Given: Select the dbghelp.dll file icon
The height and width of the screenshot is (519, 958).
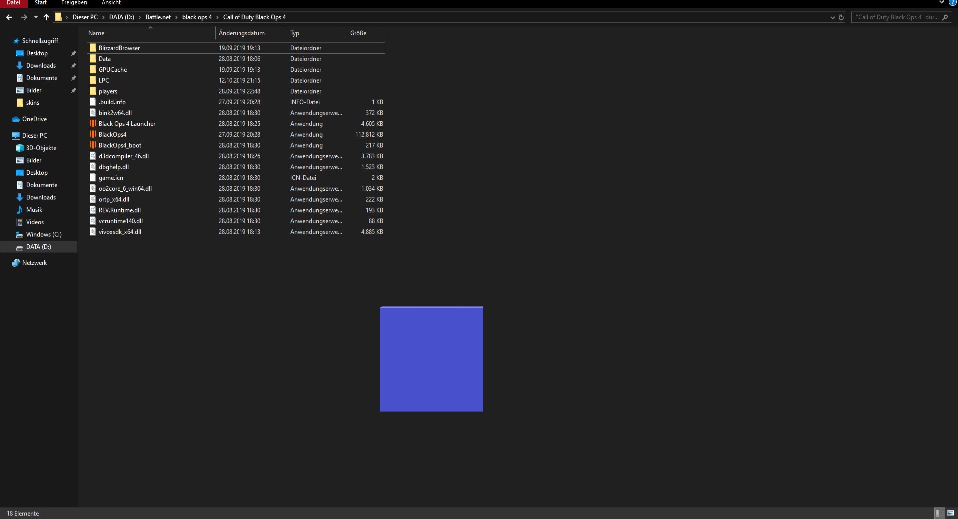Looking at the screenshot, I should coord(93,167).
